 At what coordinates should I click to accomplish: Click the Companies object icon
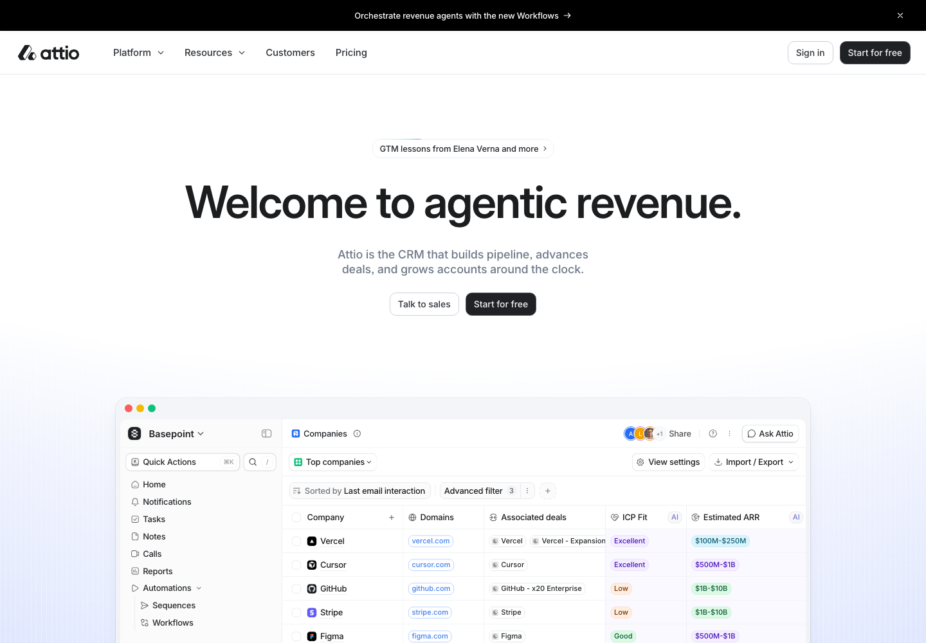296,433
